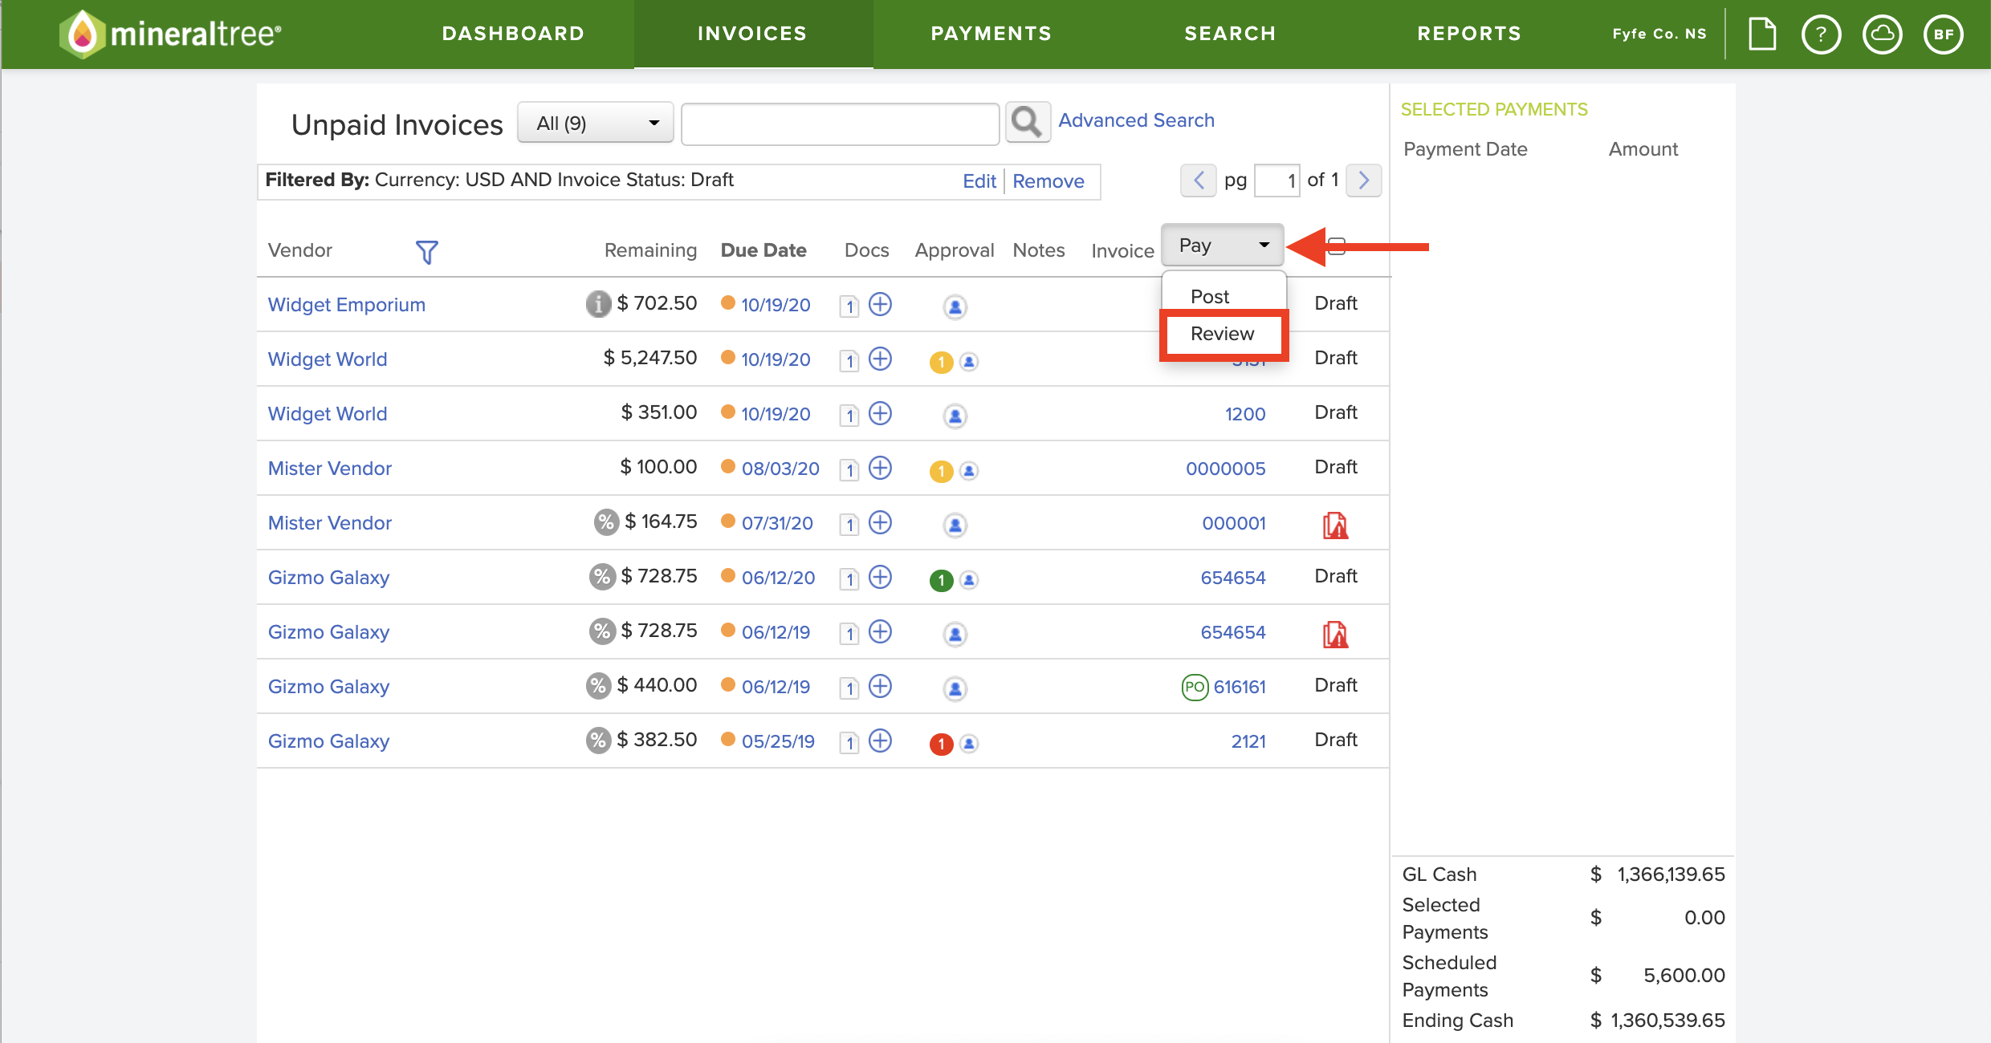Click the approver icon on Widget Emporium row
Screen dimensions: 1991x1043
click(955, 306)
